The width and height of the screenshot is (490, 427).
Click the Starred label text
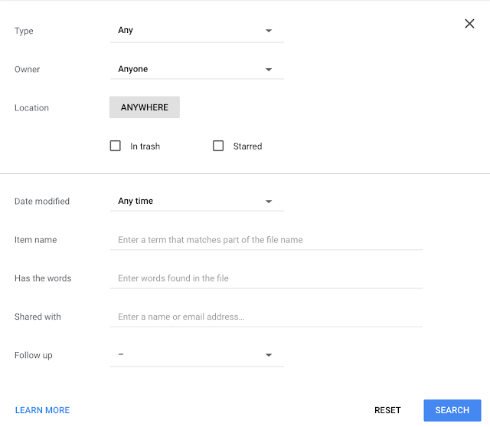247,146
